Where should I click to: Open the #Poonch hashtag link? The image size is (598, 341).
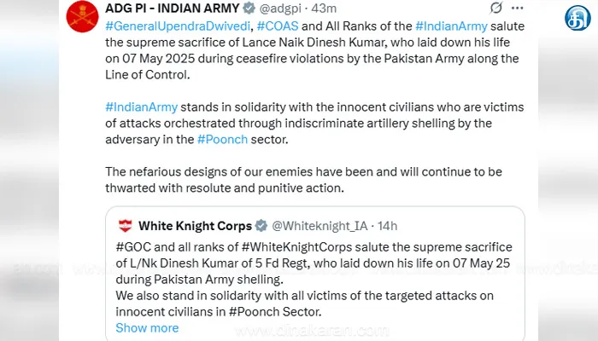click(x=222, y=139)
